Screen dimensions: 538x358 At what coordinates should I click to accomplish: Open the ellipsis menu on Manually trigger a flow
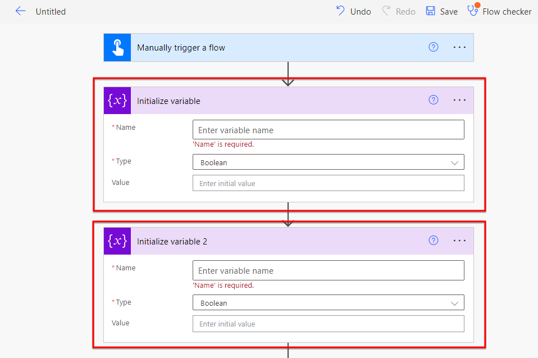point(459,47)
